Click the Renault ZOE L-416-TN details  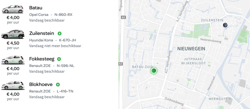(51, 91)
